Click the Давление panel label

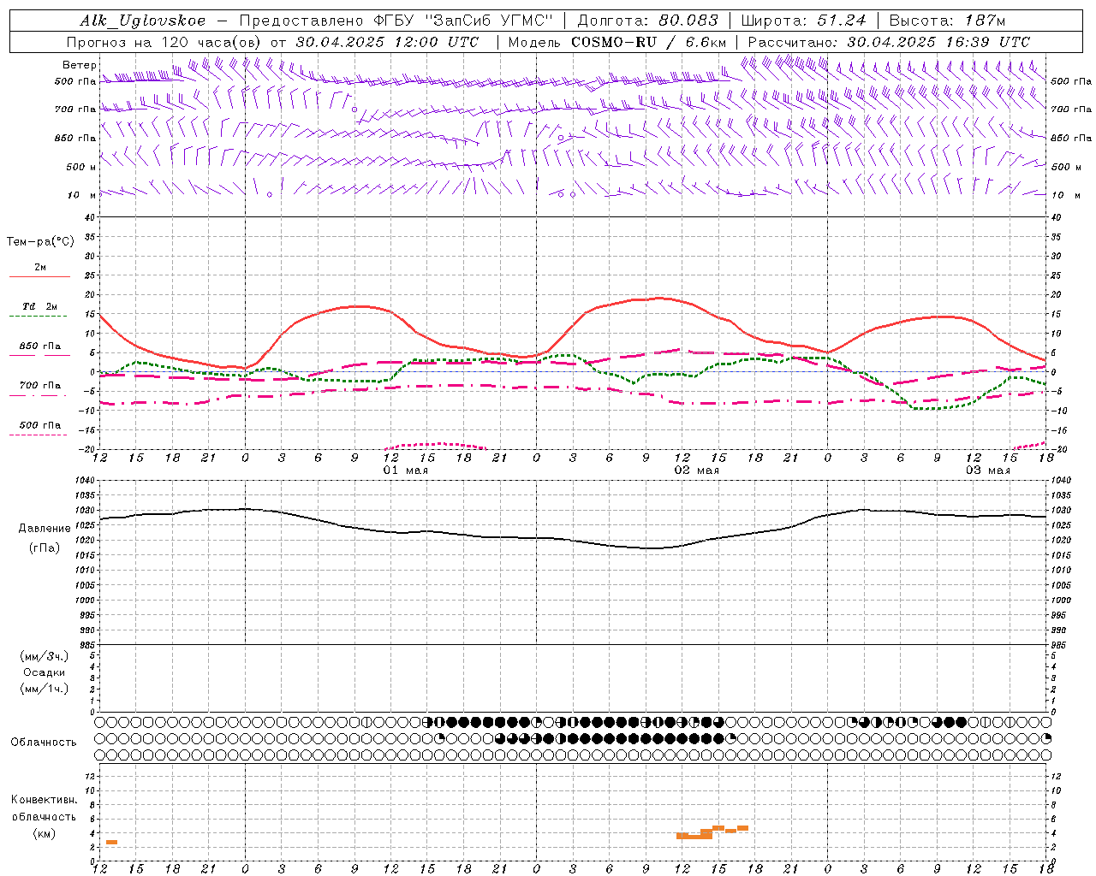point(45,529)
